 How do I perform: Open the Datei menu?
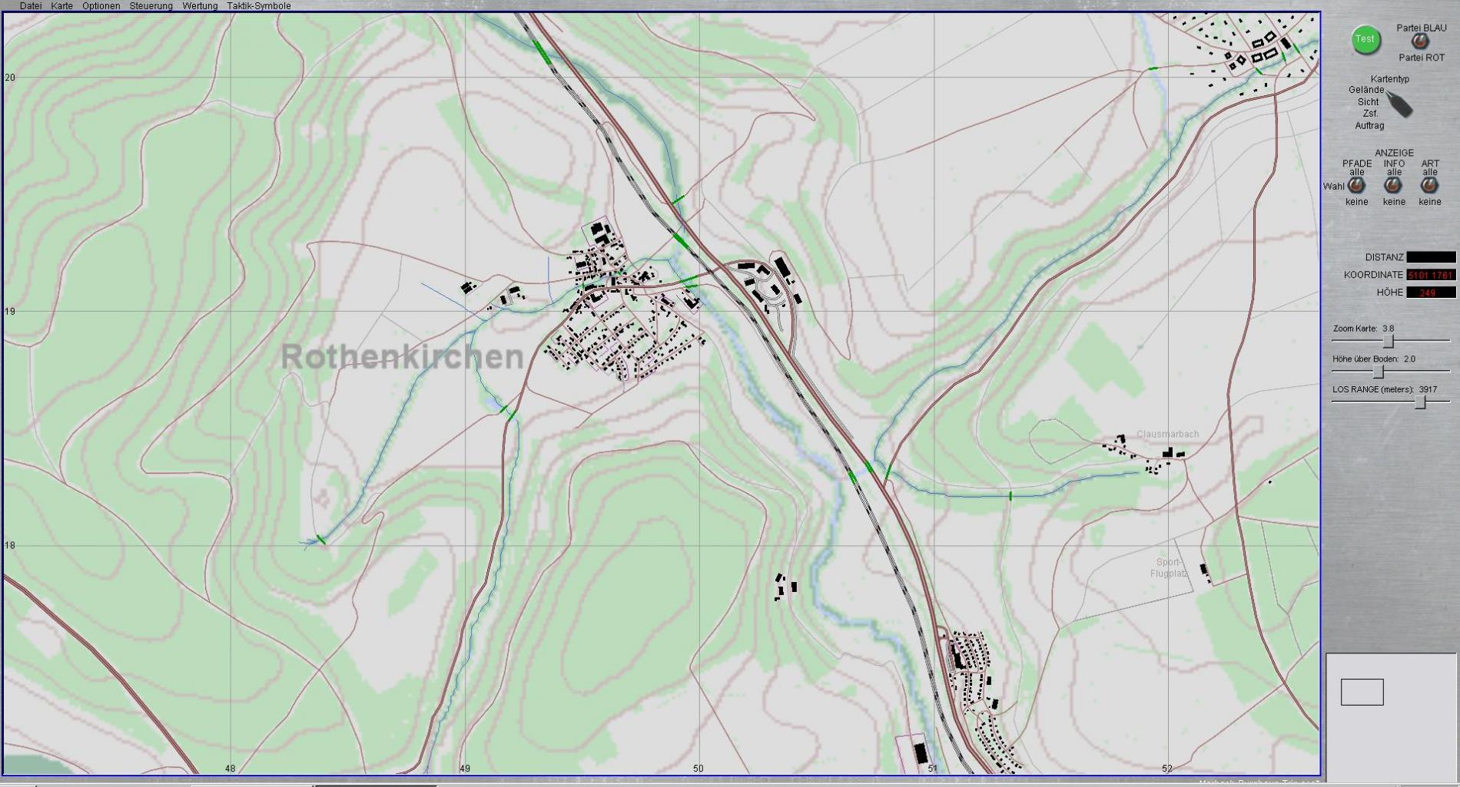point(31,5)
